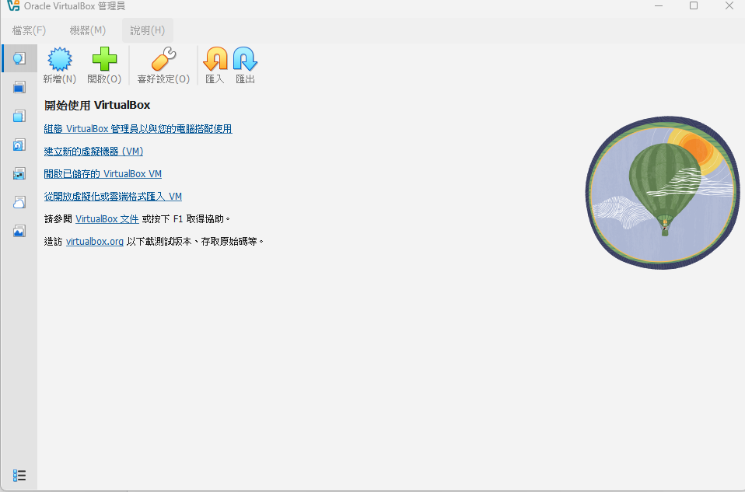Open the Cloud icon in sidebar
The width and height of the screenshot is (745, 492).
pos(19,203)
